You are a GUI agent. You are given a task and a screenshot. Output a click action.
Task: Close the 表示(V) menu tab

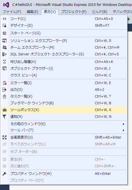pyautogui.click(x=50, y=12)
